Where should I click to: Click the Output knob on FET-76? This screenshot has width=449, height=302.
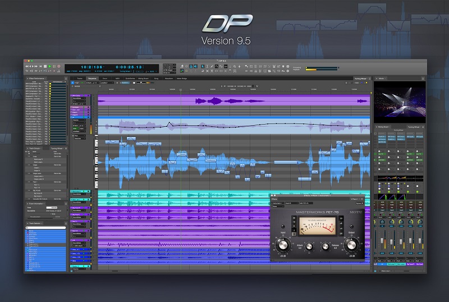click(x=352, y=244)
